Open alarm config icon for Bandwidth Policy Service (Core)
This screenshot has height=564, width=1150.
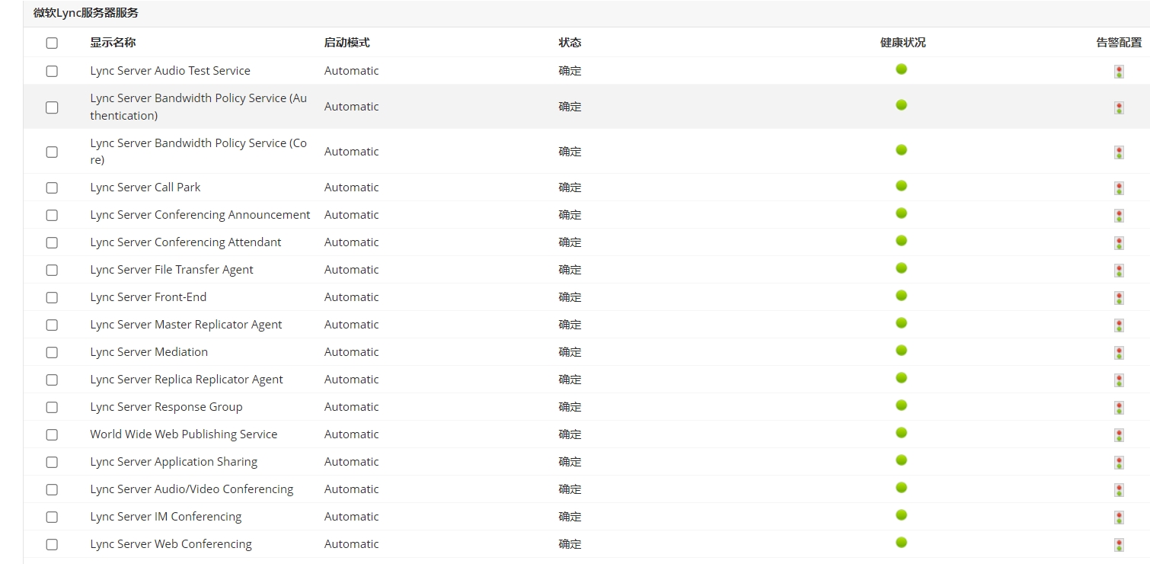1119,152
